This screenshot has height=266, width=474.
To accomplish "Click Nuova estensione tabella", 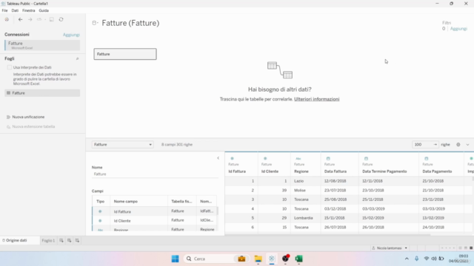I will tap(33, 126).
